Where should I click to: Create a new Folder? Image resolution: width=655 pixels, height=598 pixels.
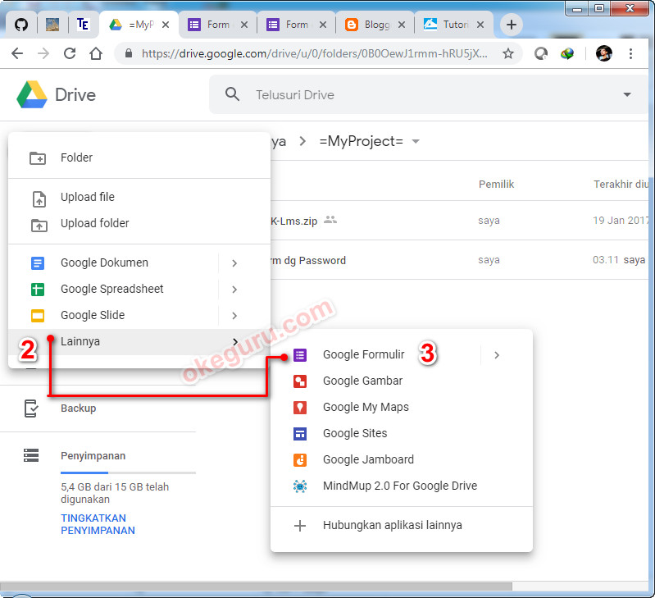139,157
